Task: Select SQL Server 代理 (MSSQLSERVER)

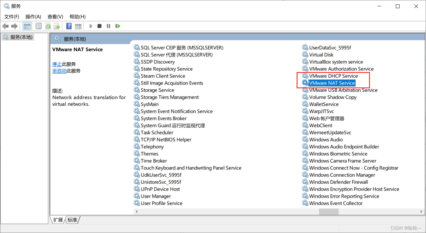Action: tap(177, 55)
